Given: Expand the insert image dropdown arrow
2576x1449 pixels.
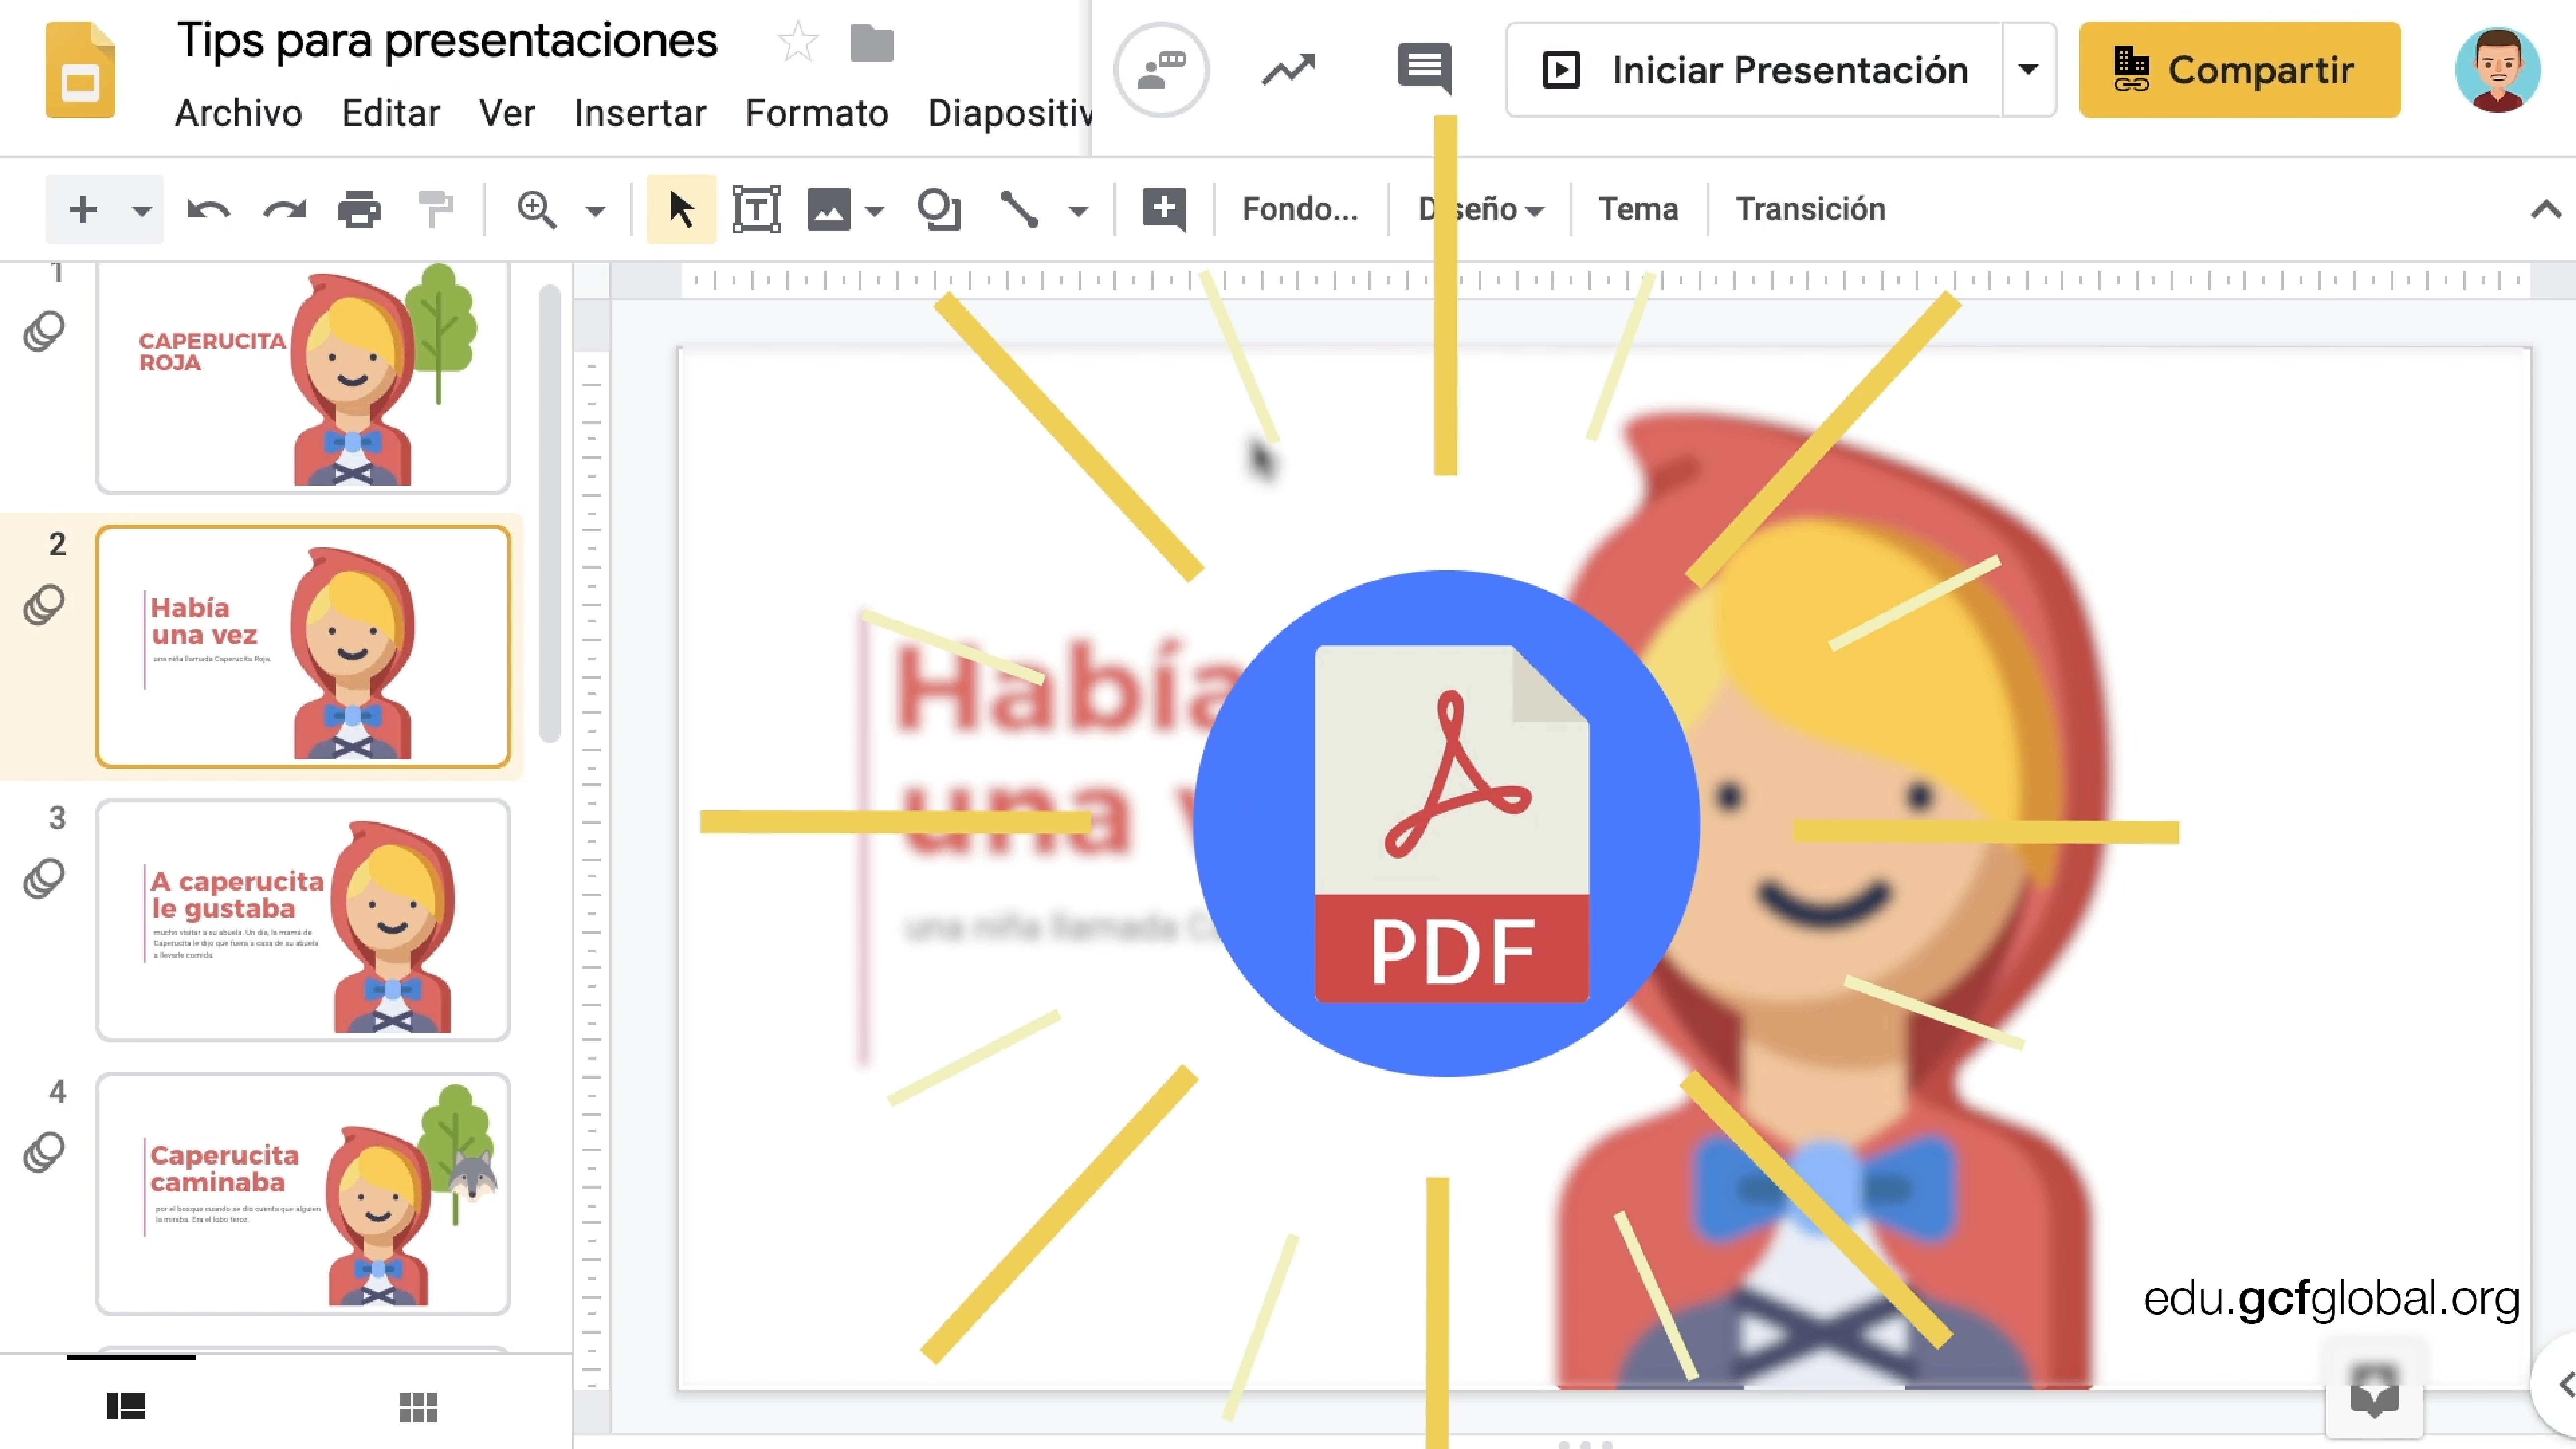Looking at the screenshot, I should point(875,211).
